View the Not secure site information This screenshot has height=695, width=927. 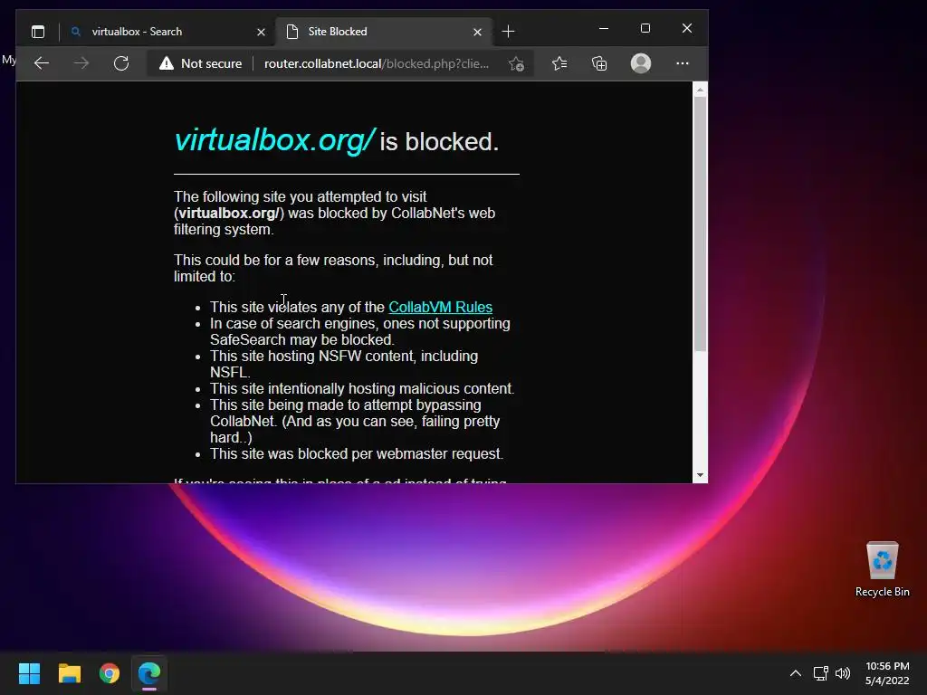point(200,63)
